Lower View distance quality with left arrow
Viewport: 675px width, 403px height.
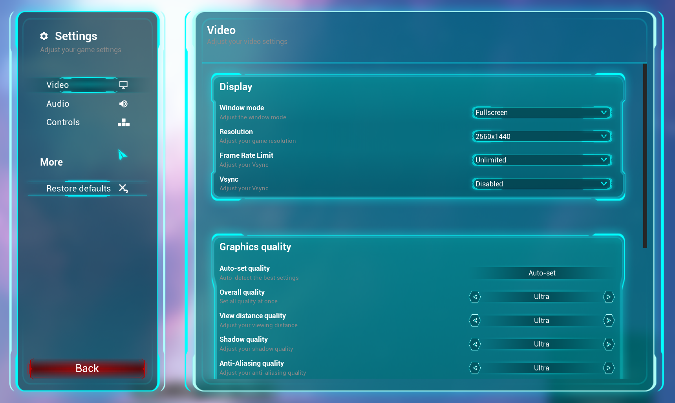475,321
